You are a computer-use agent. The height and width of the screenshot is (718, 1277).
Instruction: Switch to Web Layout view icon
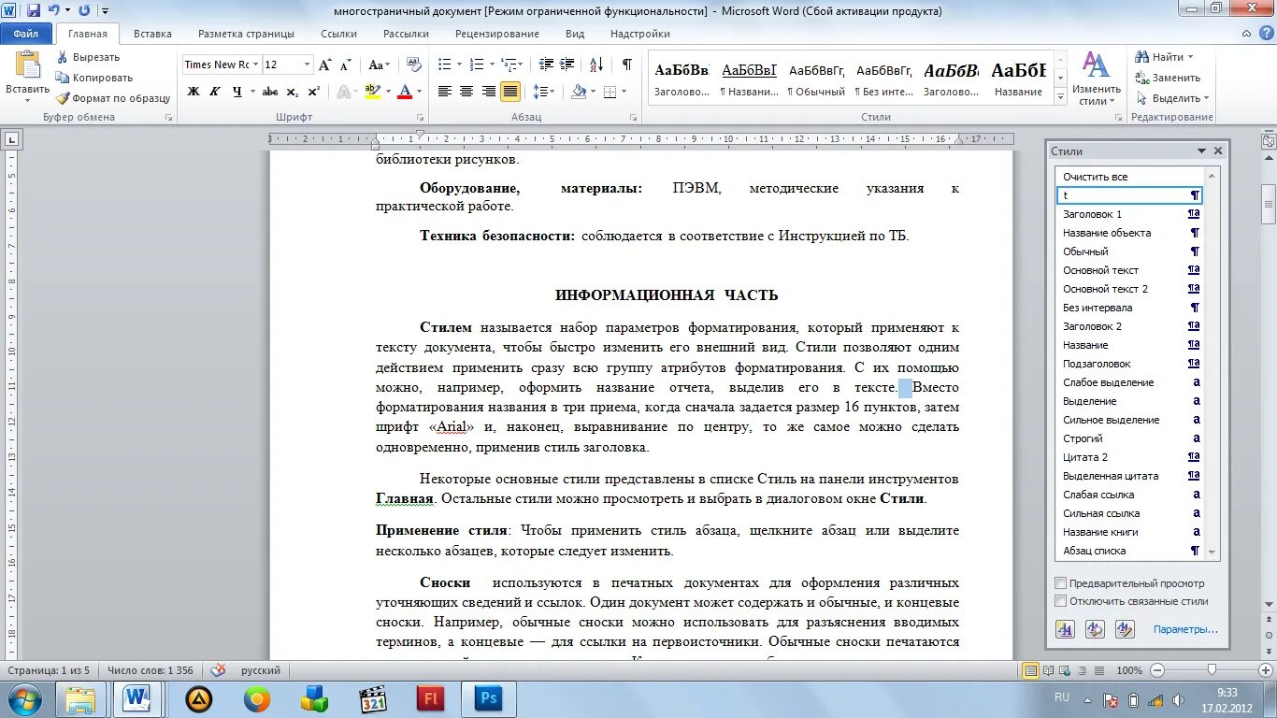(1065, 670)
